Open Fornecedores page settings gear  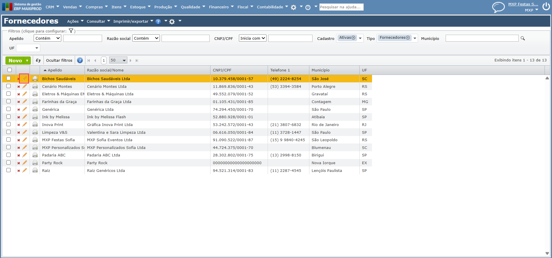point(172,22)
